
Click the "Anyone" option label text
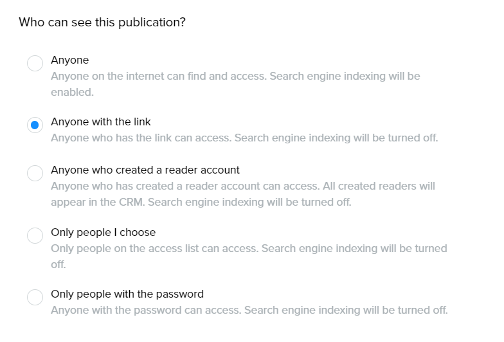(70, 60)
